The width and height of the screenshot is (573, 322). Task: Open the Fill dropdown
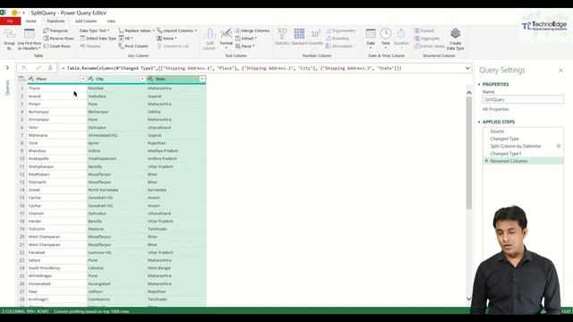125,38
